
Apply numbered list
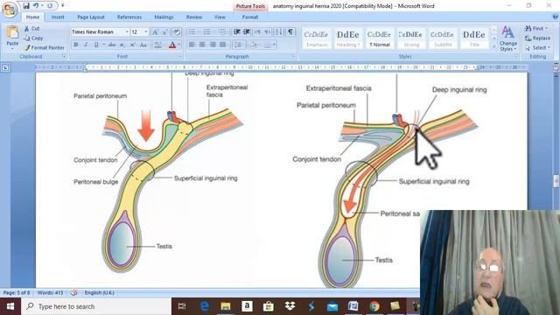(207, 32)
